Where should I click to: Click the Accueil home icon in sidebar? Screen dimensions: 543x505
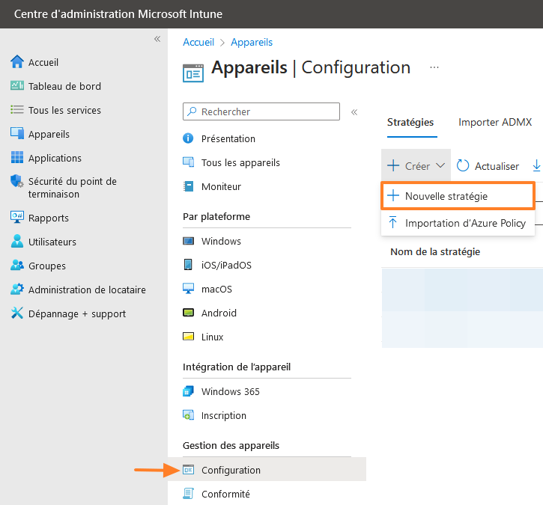click(17, 62)
